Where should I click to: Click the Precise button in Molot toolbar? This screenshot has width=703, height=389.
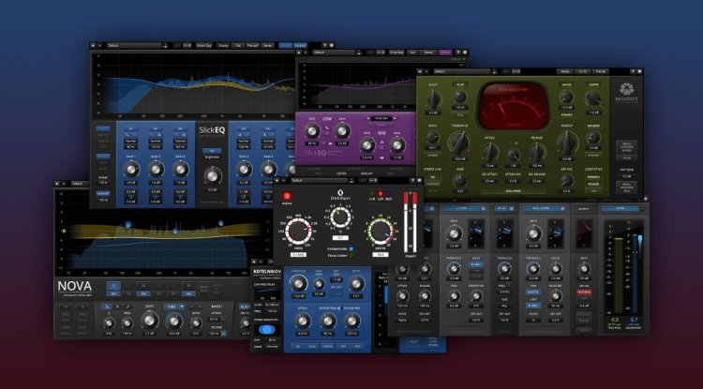600,71
